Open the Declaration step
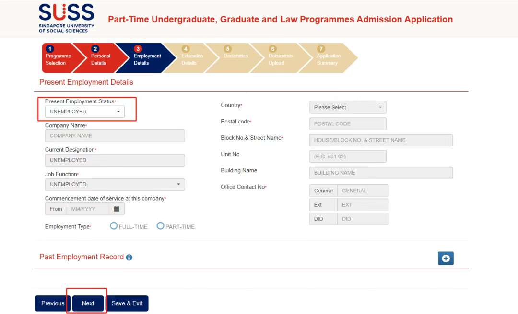 [235, 56]
